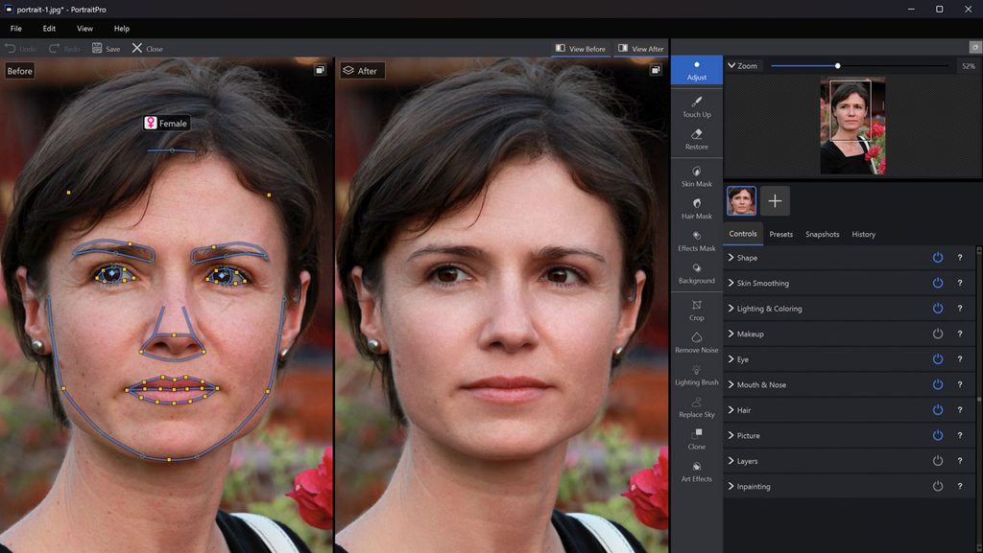The height and width of the screenshot is (553, 983).
Task: Toggle Shape section power button
Action: [938, 258]
